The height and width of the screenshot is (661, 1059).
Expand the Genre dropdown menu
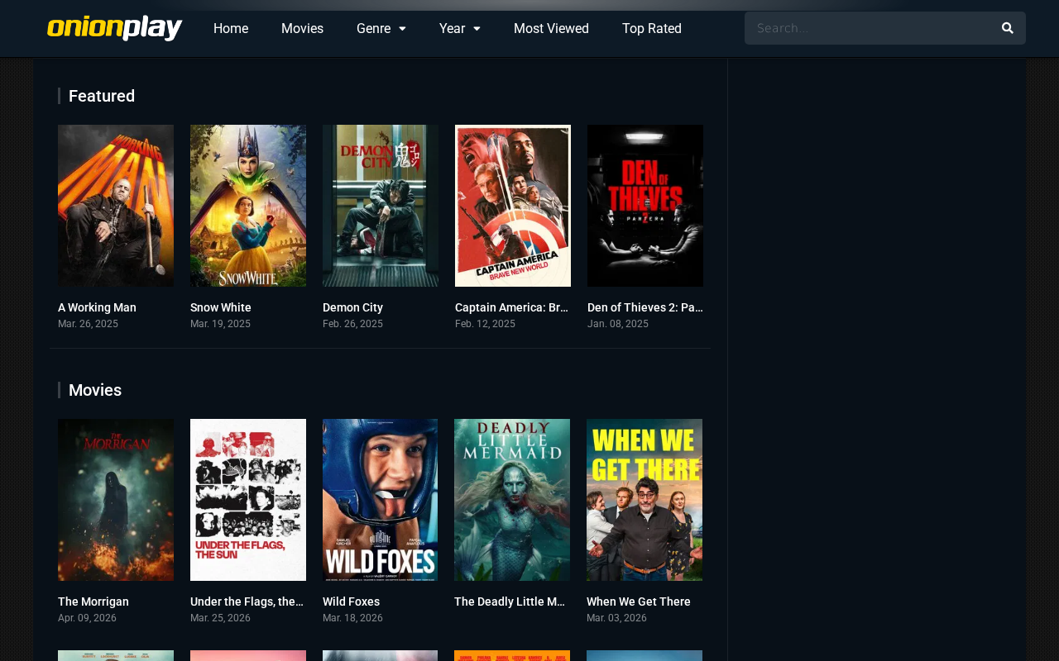point(381,29)
